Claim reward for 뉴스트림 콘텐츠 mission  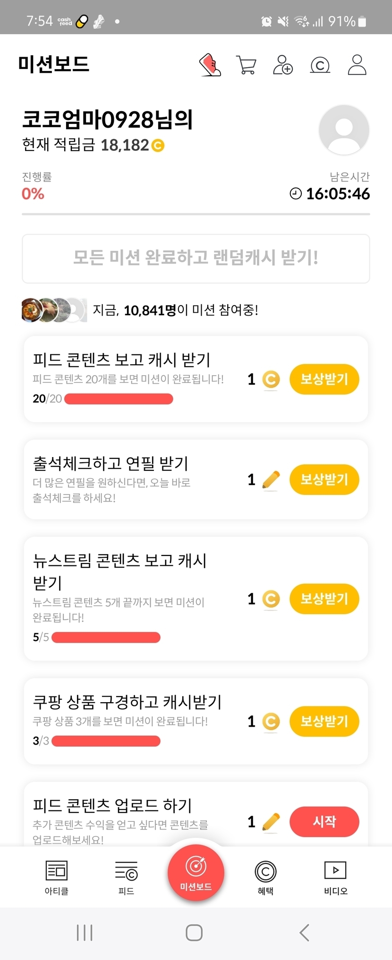pos(324,599)
